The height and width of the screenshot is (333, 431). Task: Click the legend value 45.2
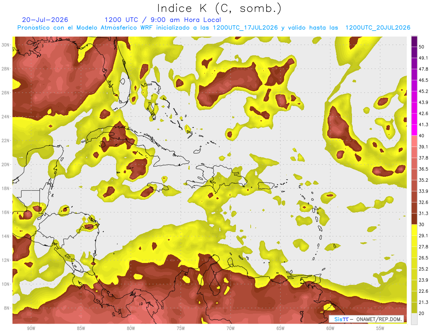[423, 91]
